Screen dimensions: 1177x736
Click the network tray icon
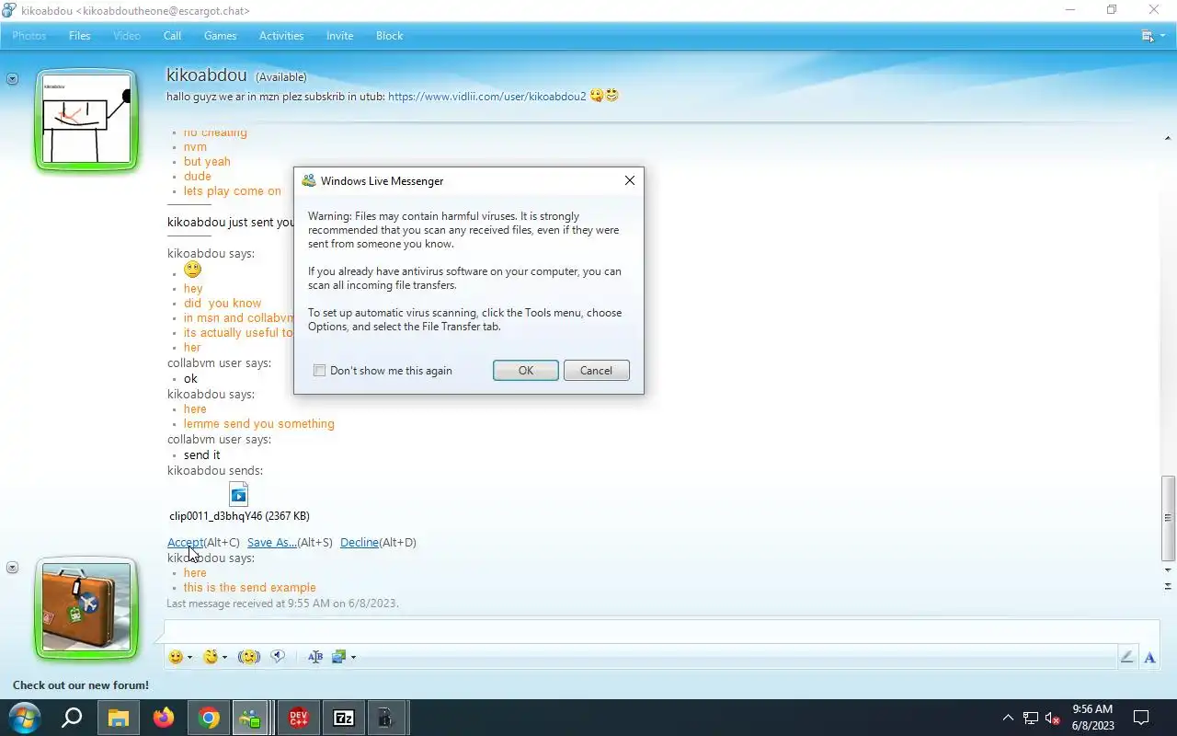[x=1031, y=719]
